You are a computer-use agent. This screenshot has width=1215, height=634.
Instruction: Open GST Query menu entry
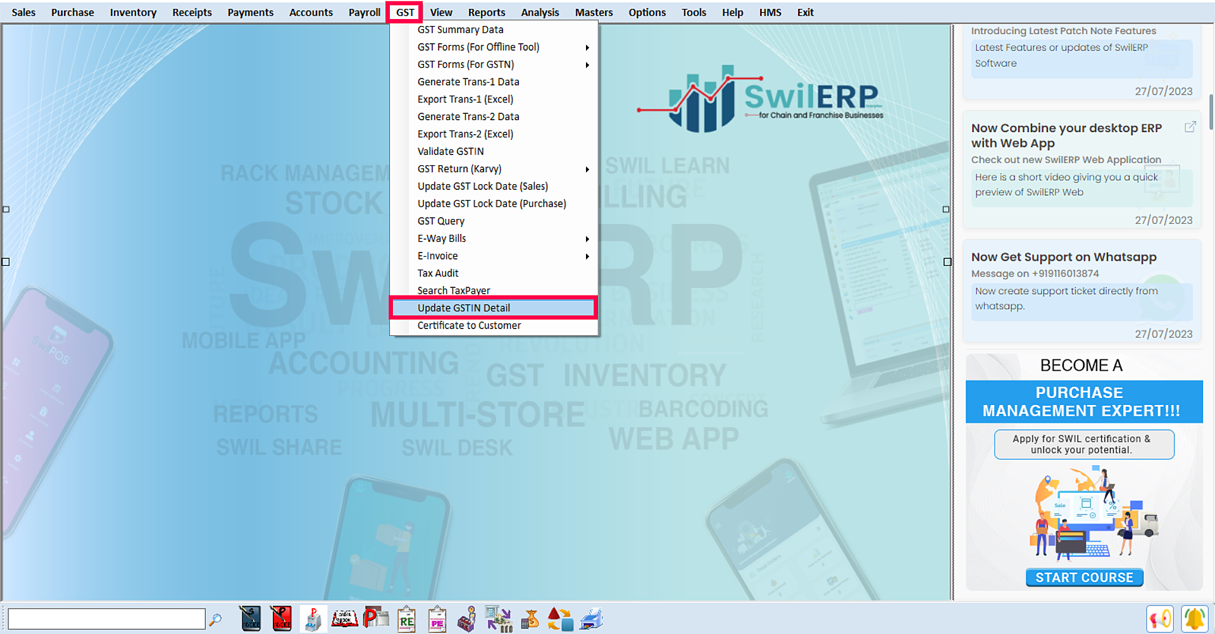(x=494, y=221)
